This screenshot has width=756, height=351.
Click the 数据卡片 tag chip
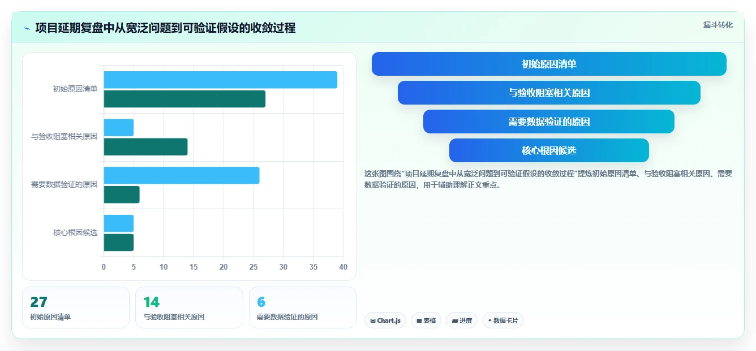coord(502,320)
